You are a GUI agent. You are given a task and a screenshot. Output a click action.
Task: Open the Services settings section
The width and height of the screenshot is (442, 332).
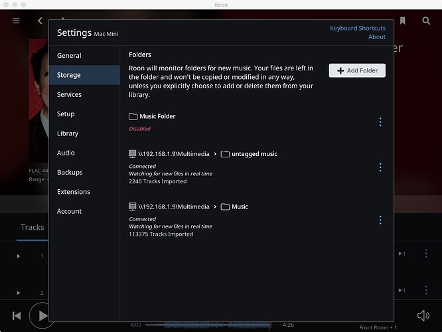[84, 94]
